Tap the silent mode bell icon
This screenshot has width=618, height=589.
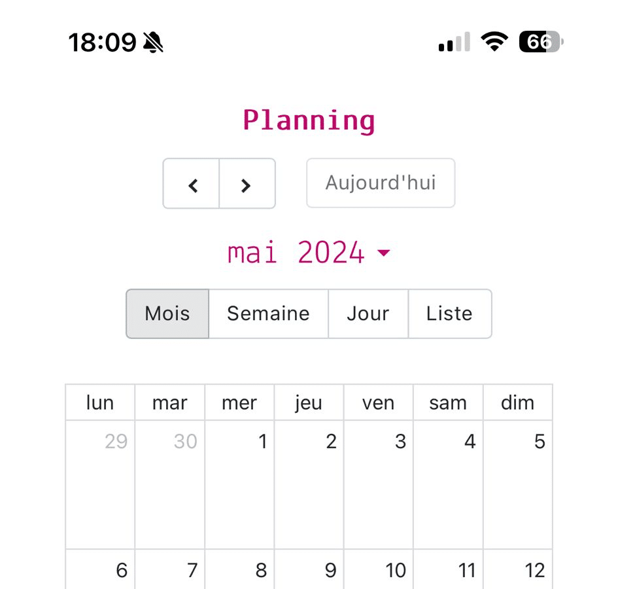153,43
